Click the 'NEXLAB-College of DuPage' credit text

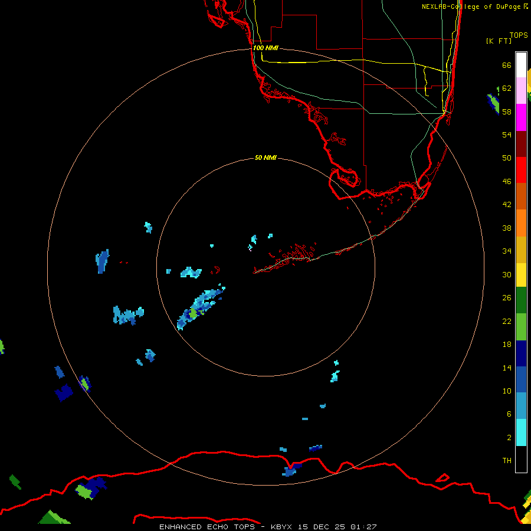[471, 6]
